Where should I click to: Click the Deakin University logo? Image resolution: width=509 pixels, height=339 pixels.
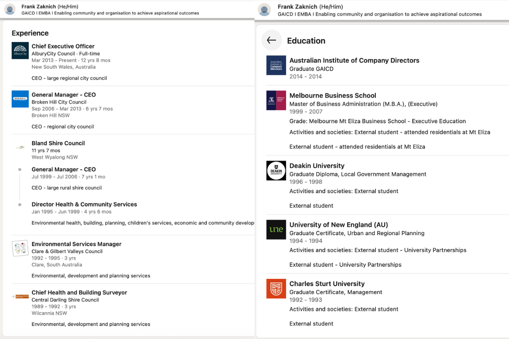(x=276, y=170)
